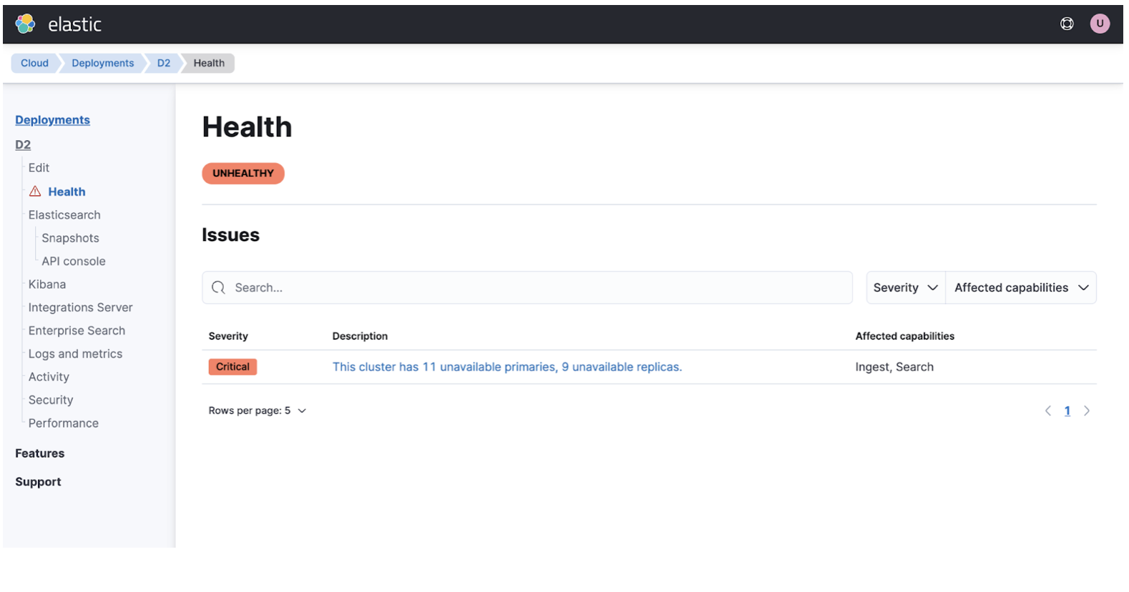Viewport: 1129px width, 592px height.
Task: Click the search magnifier icon
Action: click(218, 287)
